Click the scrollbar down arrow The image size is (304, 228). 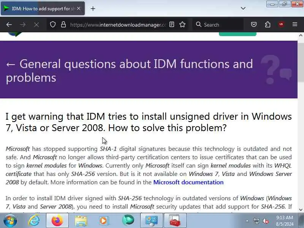pos(301,209)
